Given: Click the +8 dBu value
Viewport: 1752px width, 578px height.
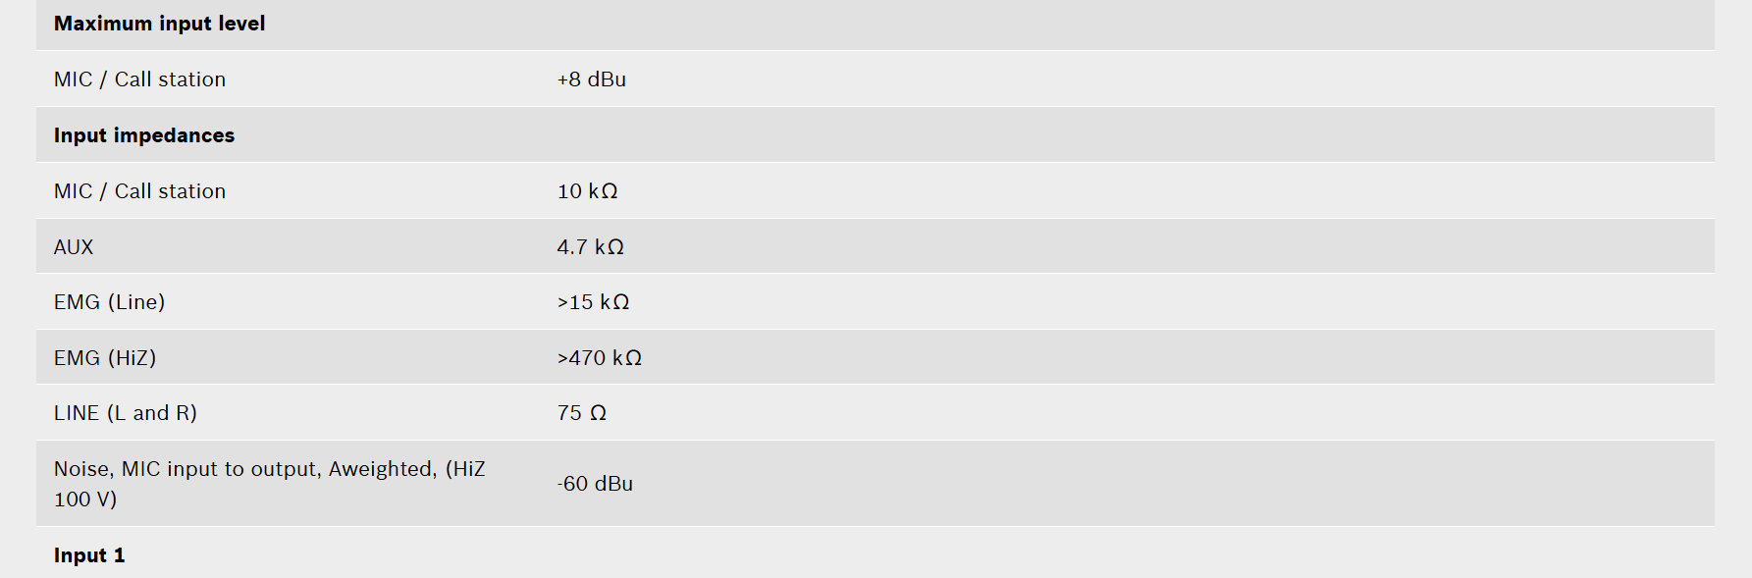Looking at the screenshot, I should 592,79.
